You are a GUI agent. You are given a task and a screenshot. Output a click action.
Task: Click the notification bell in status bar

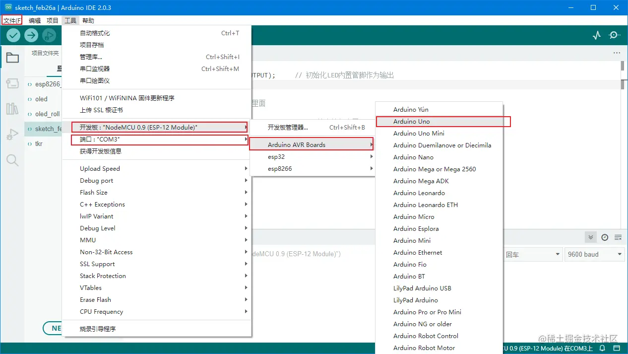tap(602, 349)
